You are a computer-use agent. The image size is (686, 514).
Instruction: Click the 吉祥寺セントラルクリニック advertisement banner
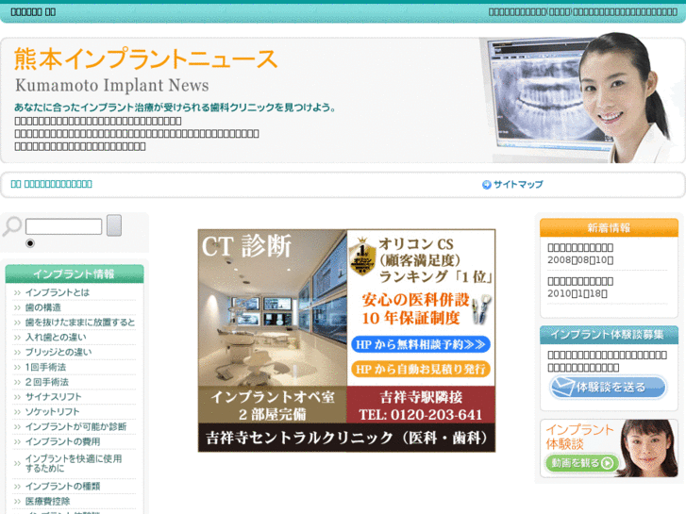(x=346, y=340)
